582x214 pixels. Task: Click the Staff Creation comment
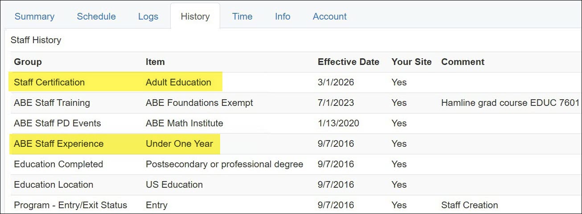470,205
